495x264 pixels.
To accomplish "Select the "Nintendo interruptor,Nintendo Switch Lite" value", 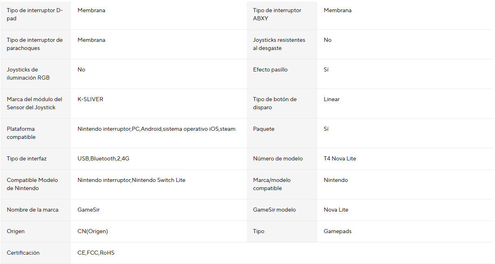I will click(131, 180).
